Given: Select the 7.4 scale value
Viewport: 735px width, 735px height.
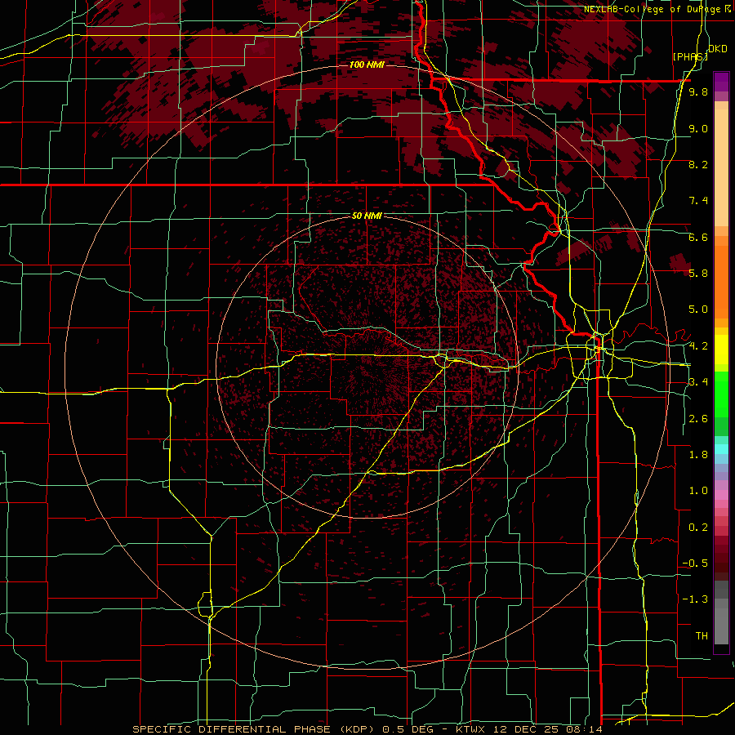Looking at the screenshot, I should tap(698, 201).
